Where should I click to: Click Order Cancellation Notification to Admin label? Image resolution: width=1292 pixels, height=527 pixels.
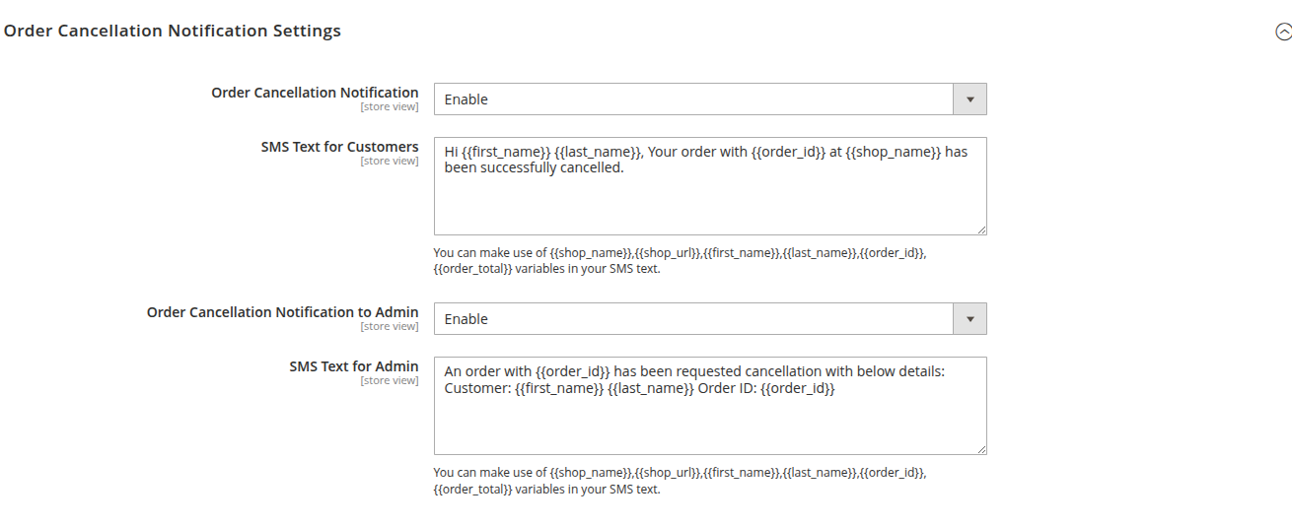pos(282,311)
